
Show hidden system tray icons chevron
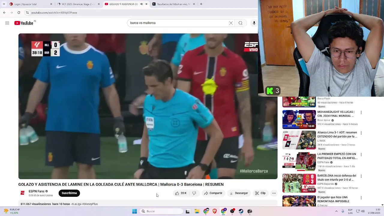click(336, 211)
